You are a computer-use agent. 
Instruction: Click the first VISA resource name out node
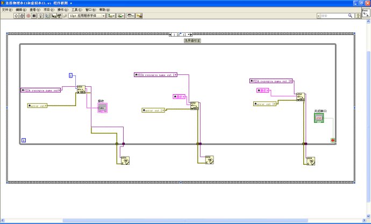41,90
